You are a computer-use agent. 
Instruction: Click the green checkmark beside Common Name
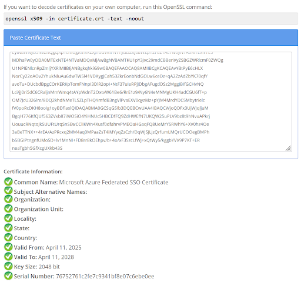point(8,181)
